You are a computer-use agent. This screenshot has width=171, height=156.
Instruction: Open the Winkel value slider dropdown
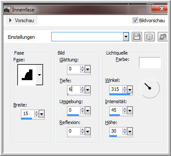(130, 90)
